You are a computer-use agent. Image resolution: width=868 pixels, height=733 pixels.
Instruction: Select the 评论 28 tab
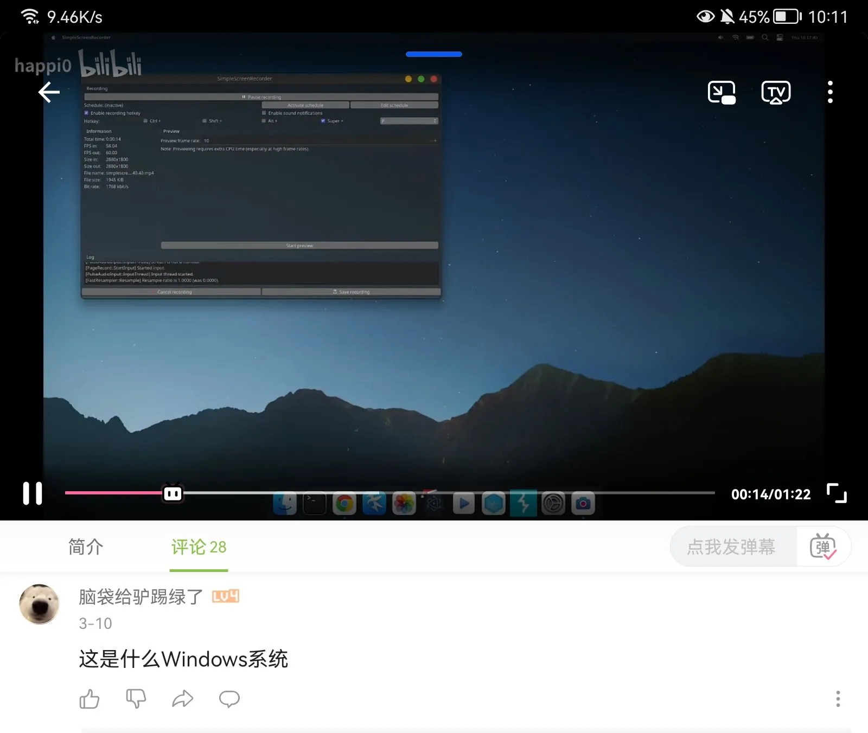(x=199, y=547)
